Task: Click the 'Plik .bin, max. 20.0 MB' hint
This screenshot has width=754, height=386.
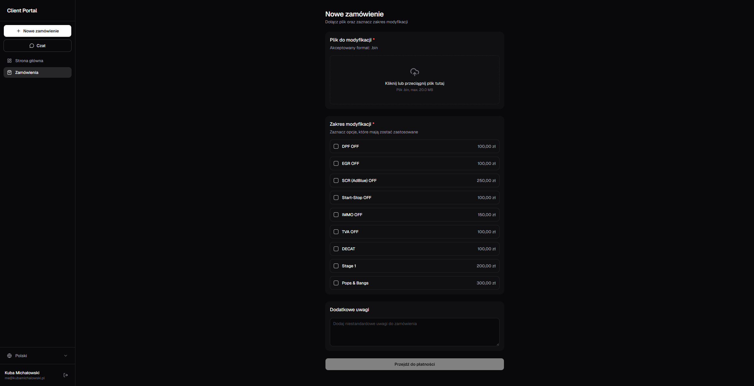Action: (x=414, y=90)
